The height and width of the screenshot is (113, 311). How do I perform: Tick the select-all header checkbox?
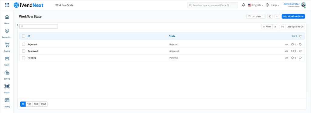click(x=24, y=36)
